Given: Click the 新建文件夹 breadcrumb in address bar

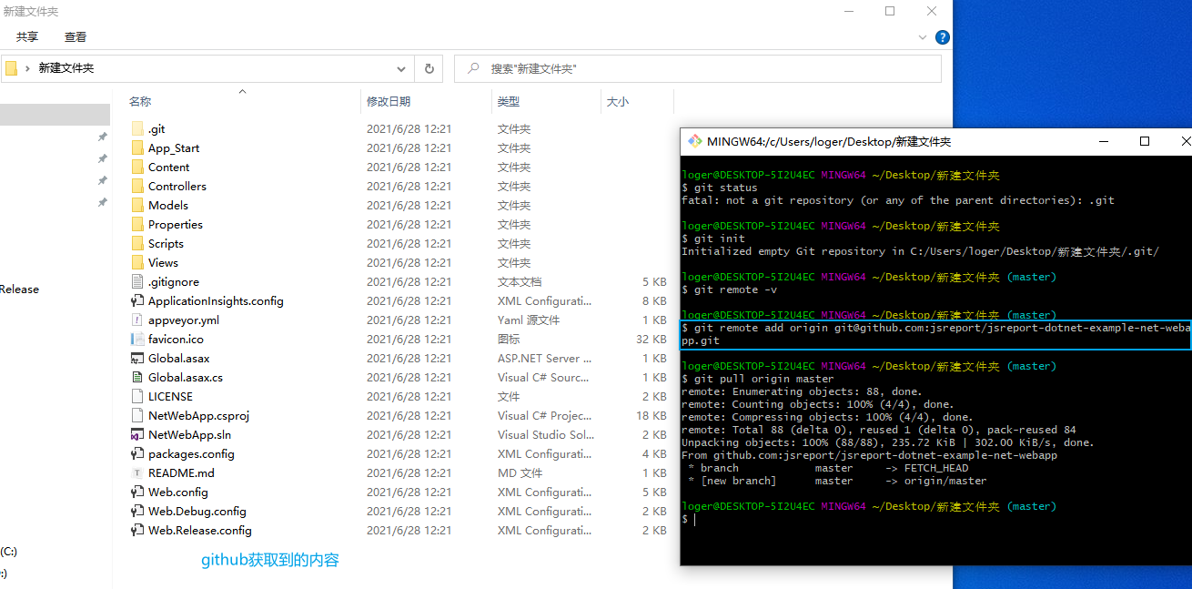Looking at the screenshot, I should pos(66,68).
